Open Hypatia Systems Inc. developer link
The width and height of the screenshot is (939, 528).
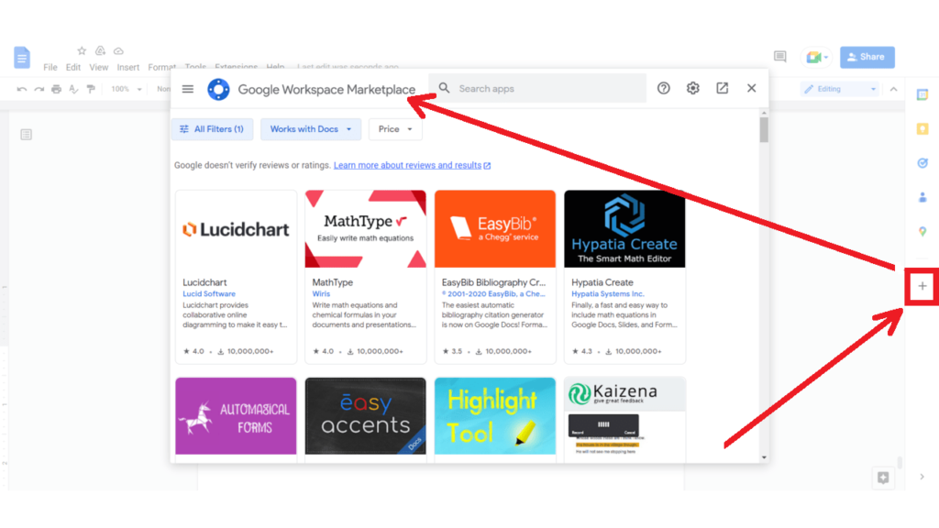[608, 294]
